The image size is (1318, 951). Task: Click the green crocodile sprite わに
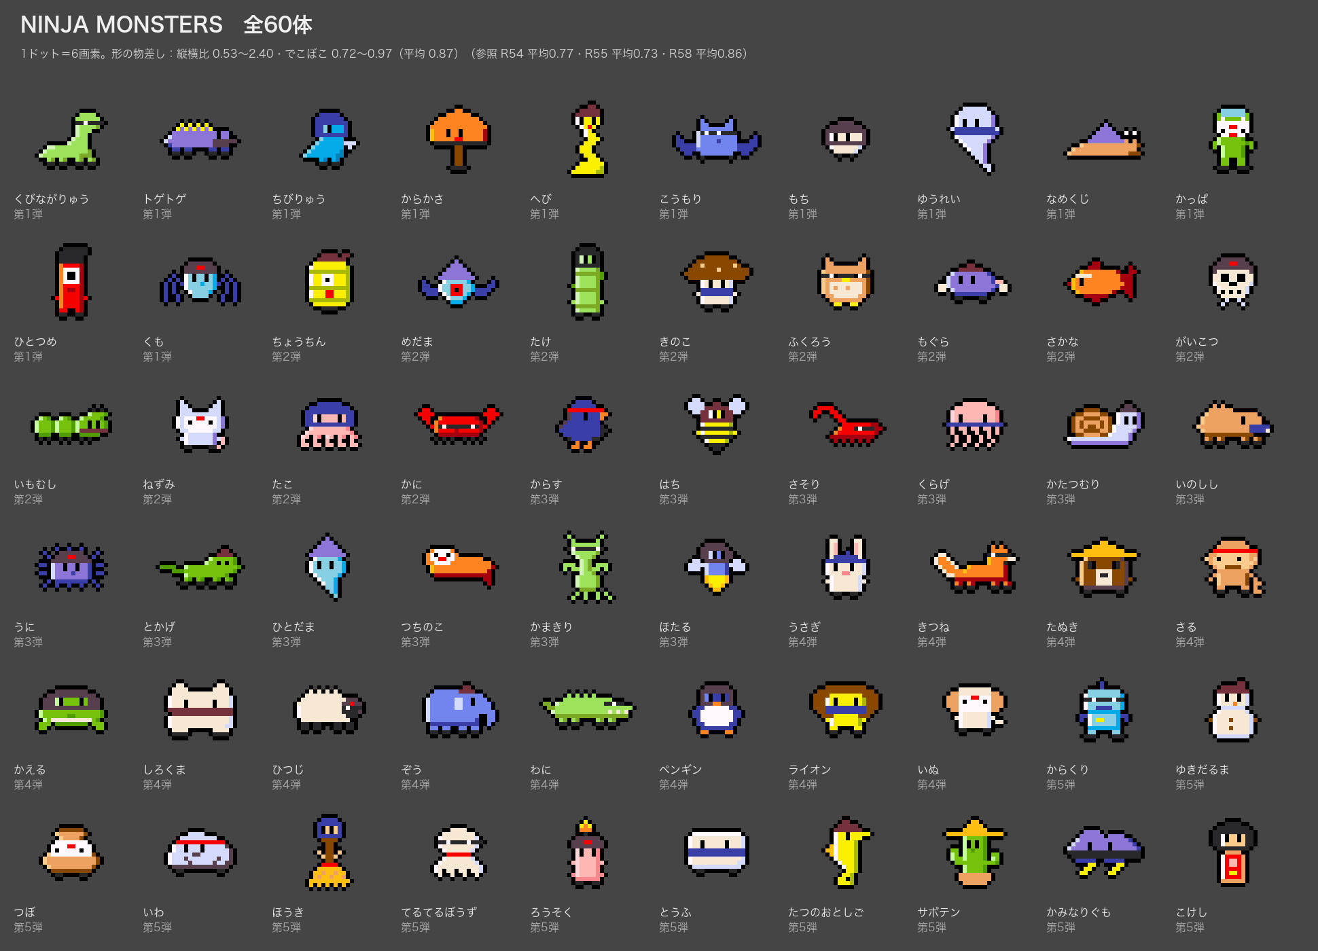pyautogui.click(x=588, y=710)
